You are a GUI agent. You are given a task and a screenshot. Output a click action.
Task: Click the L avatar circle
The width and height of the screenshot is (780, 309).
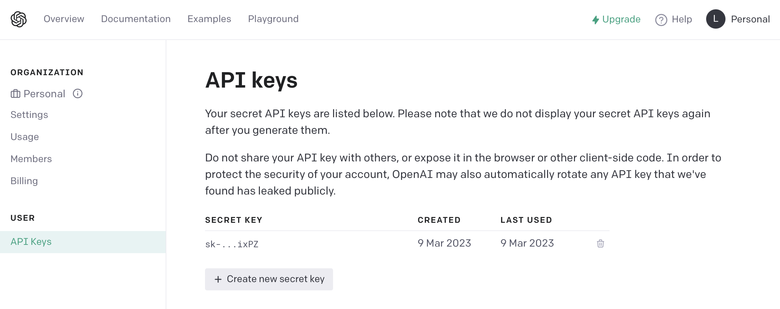(716, 19)
